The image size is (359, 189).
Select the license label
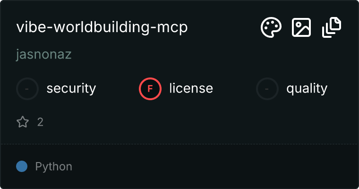191,88
